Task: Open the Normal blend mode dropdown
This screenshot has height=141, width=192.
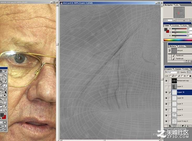Action: coord(172,72)
